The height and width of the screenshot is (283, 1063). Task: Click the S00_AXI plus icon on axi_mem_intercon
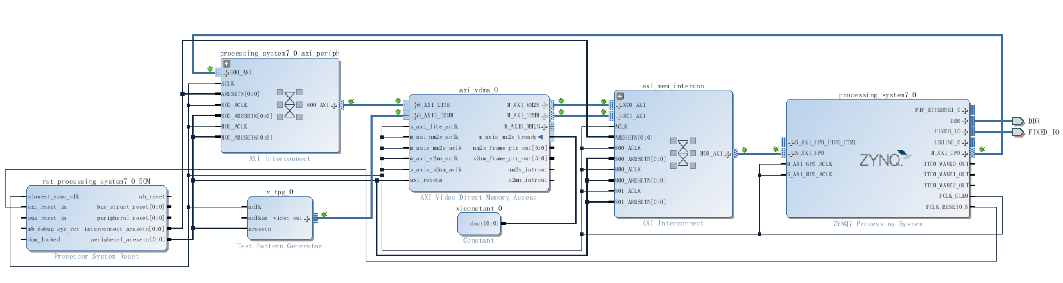coord(619,105)
